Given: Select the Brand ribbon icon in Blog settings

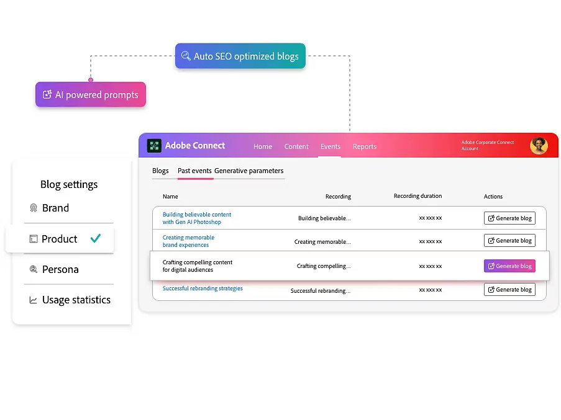Looking at the screenshot, I should click(34, 208).
